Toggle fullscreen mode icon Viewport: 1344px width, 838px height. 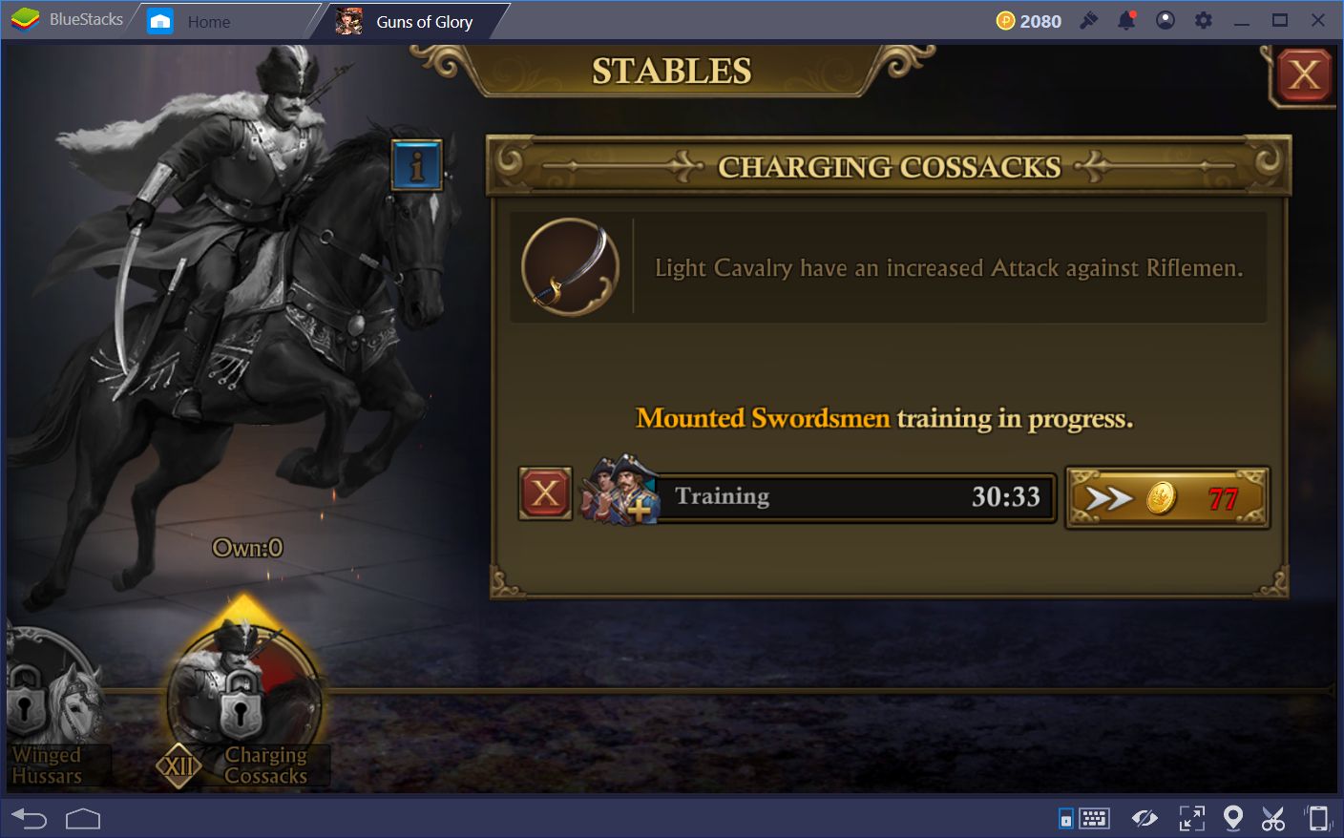tap(1191, 818)
